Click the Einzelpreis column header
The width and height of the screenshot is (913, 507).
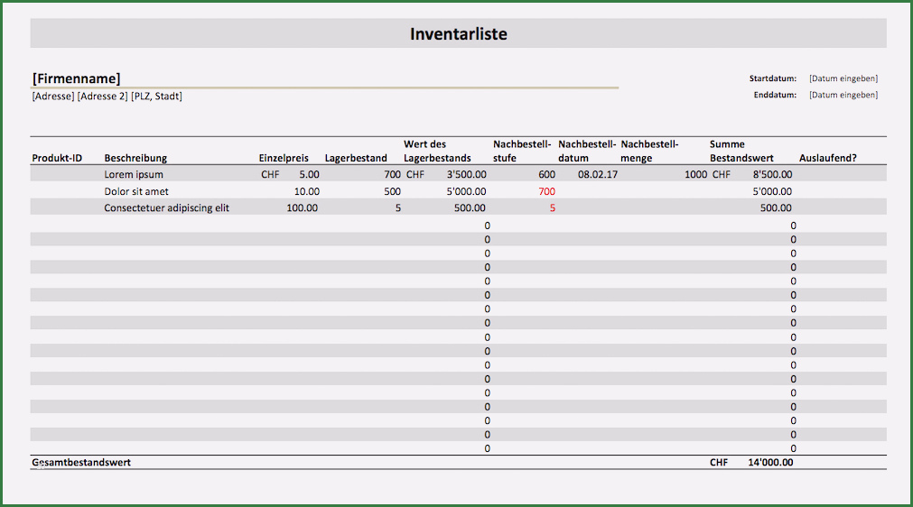[x=284, y=158]
